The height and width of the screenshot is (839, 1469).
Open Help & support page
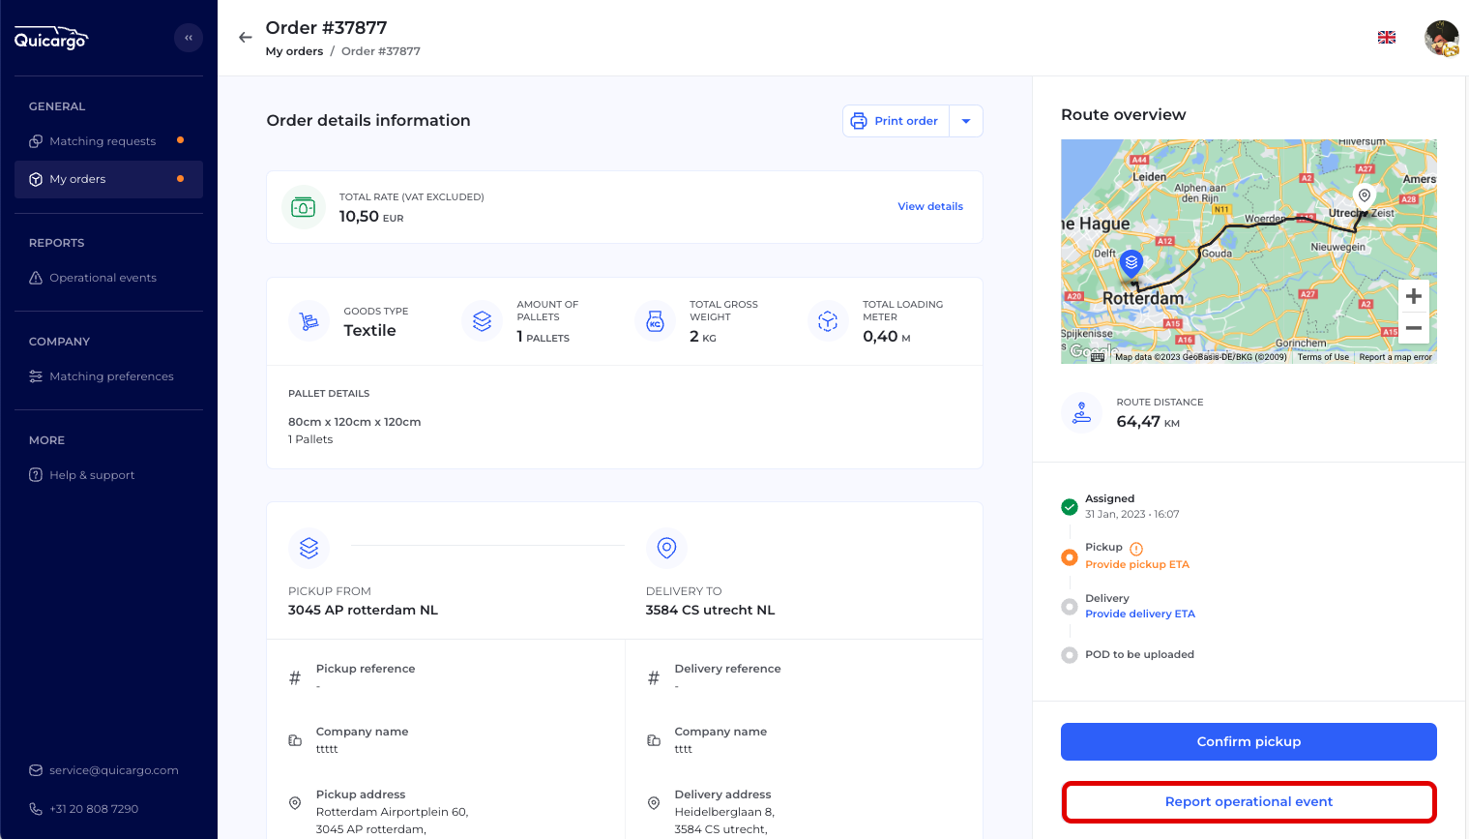(92, 475)
